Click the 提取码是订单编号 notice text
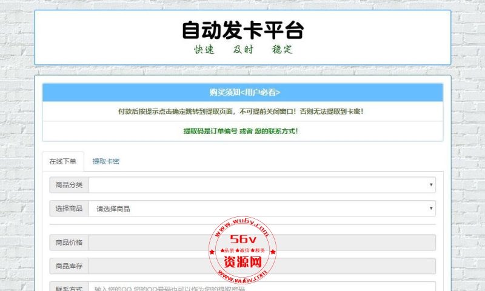 point(241,131)
